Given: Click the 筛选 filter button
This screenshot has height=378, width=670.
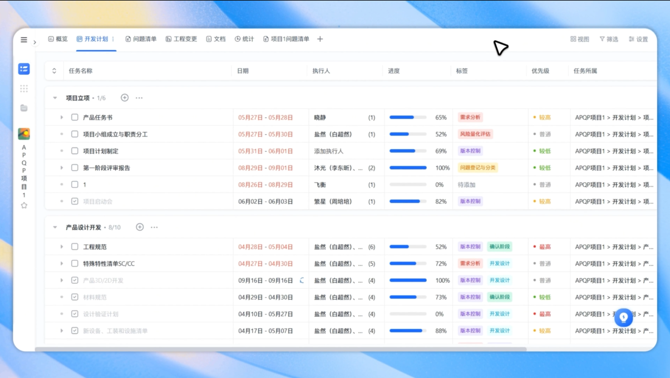Looking at the screenshot, I should (609, 40).
